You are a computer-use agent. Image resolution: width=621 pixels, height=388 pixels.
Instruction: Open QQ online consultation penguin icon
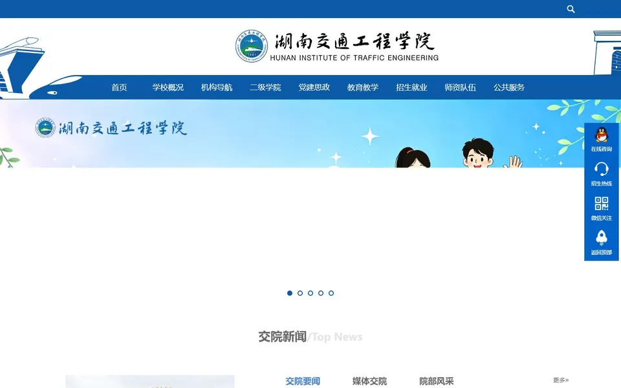[x=601, y=135]
